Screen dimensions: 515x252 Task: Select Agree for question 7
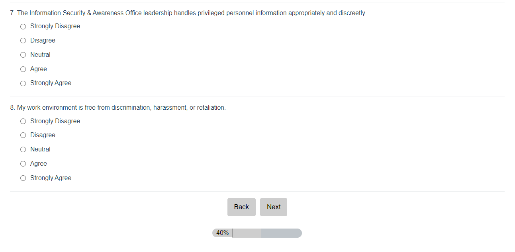click(23, 69)
